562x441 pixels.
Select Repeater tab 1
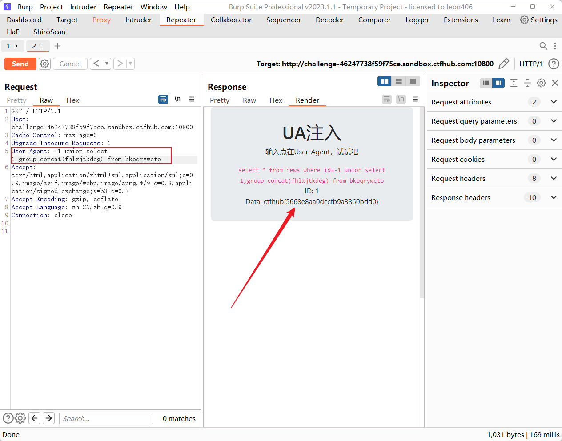click(8, 46)
